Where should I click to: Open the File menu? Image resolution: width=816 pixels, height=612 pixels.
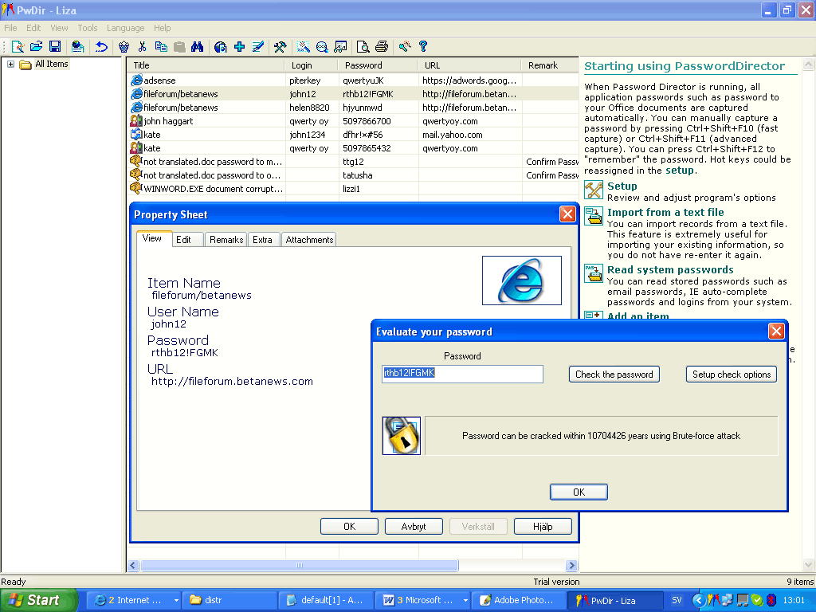coord(10,28)
